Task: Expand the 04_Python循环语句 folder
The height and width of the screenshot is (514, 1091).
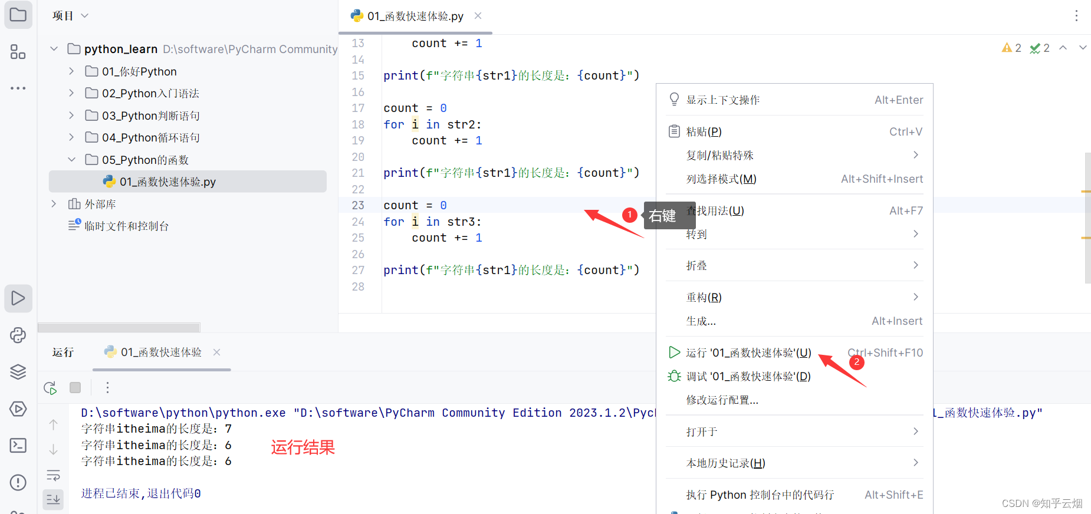Action: pos(71,137)
